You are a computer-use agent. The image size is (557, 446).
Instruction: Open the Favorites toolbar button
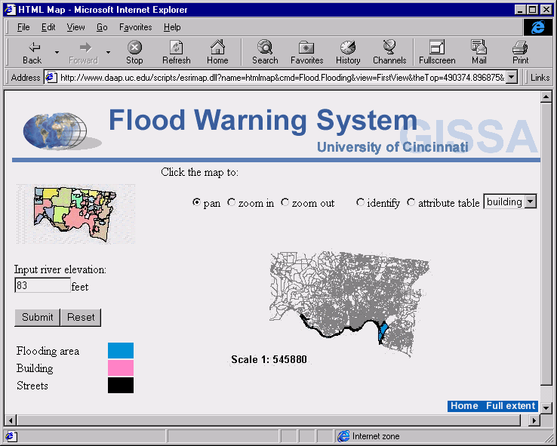(x=306, y=52)
